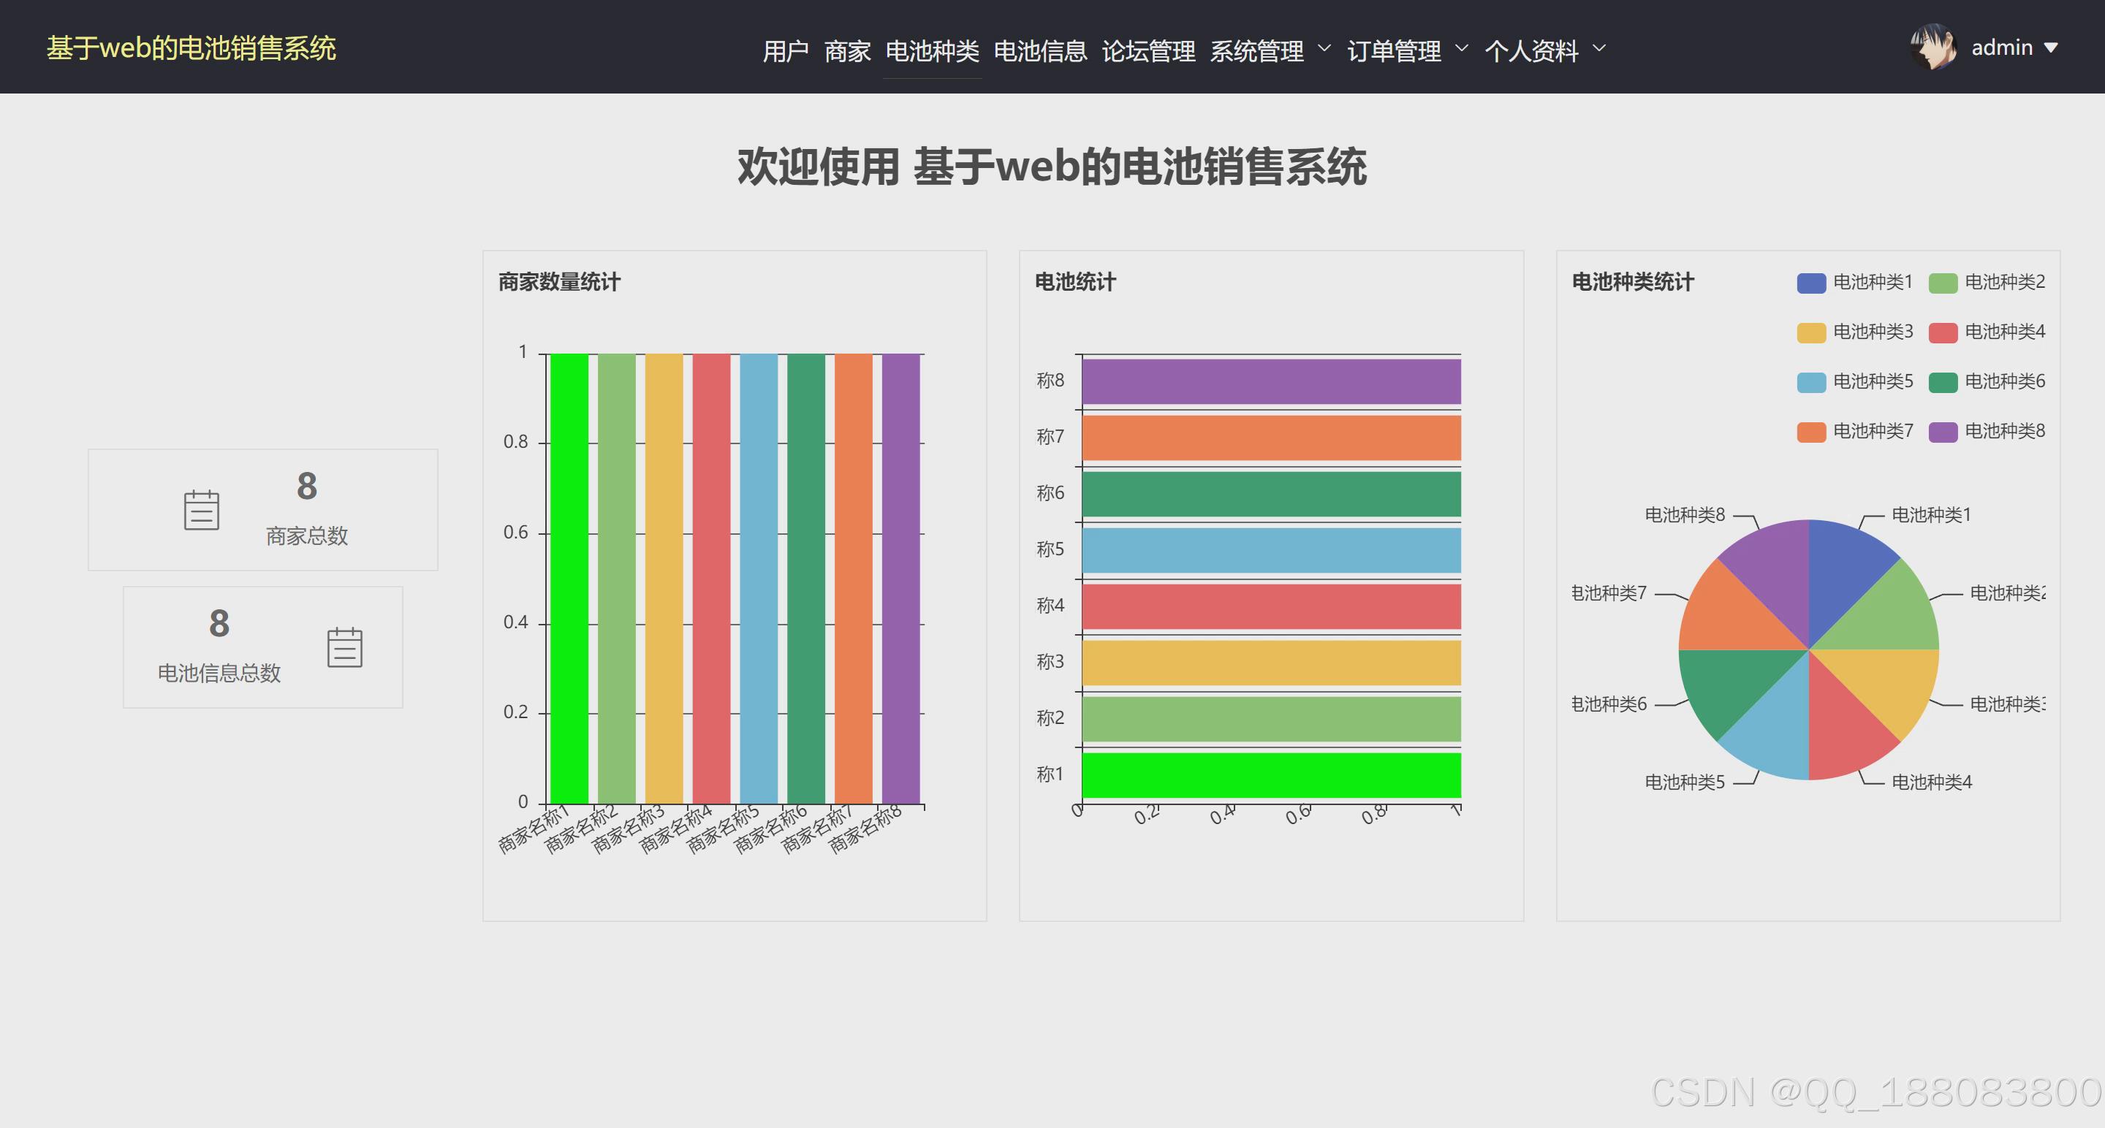The width and height of the screenshot is (2105, 1128).
Task: Toggle the 电池种类6 legend marker
Action: [x=1943, y=382]
